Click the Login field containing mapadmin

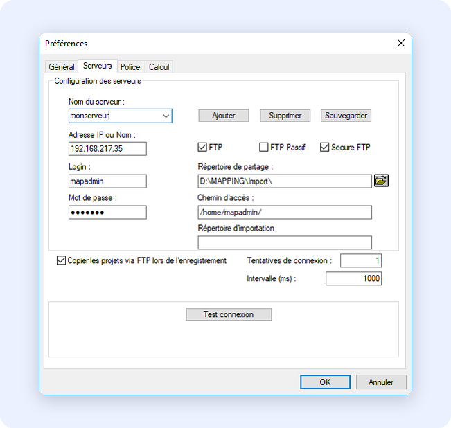coord(107,181)
